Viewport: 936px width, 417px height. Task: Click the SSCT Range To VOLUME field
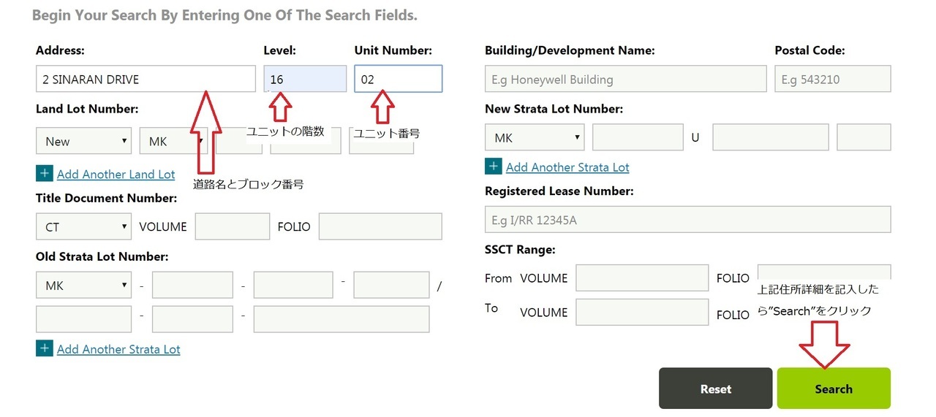tap(642, 312)
